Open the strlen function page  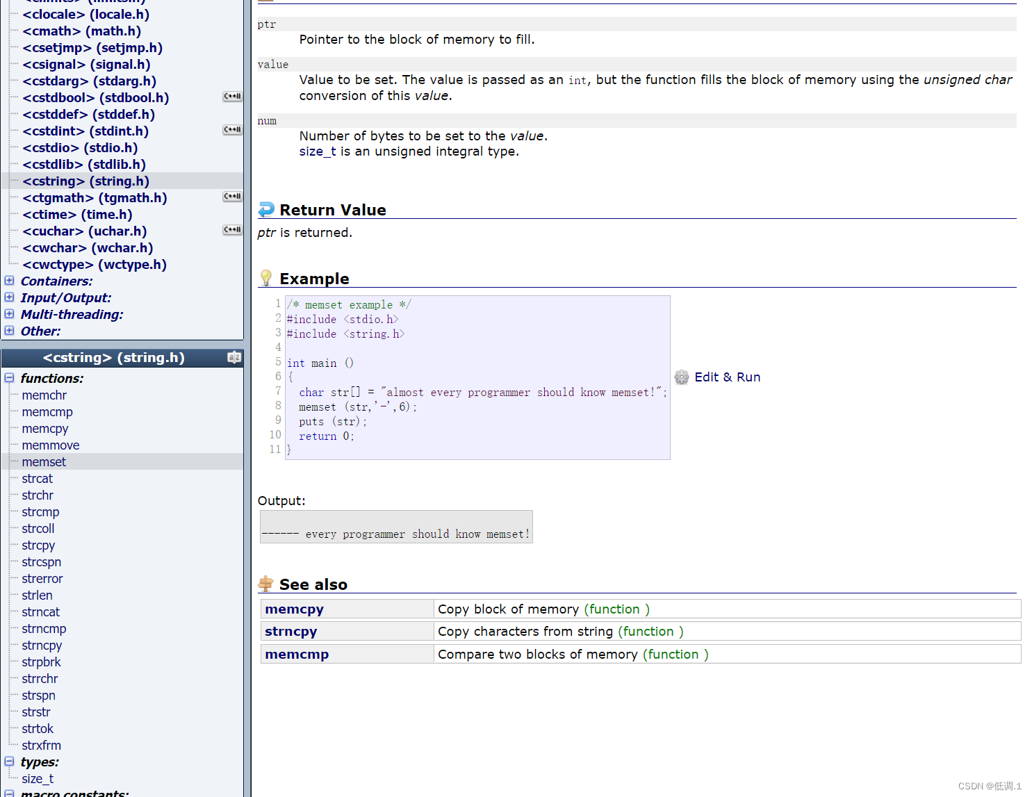coord(37,595)
